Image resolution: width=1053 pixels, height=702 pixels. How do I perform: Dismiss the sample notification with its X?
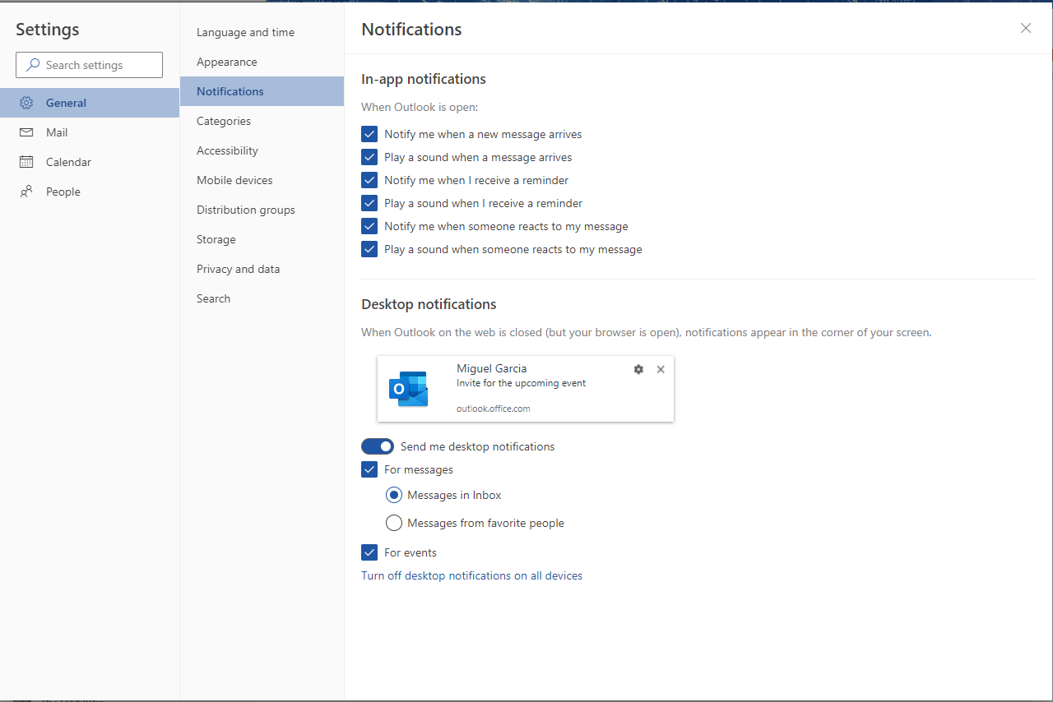point(661,369)
